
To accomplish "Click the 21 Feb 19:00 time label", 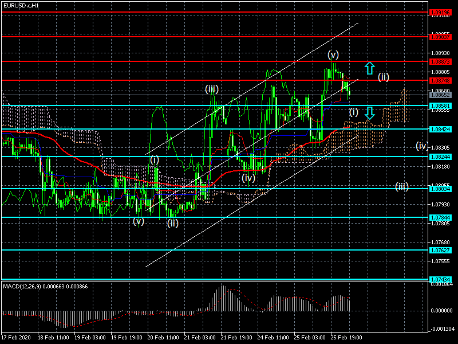I will pyautogui.click(x=236, y=337).
